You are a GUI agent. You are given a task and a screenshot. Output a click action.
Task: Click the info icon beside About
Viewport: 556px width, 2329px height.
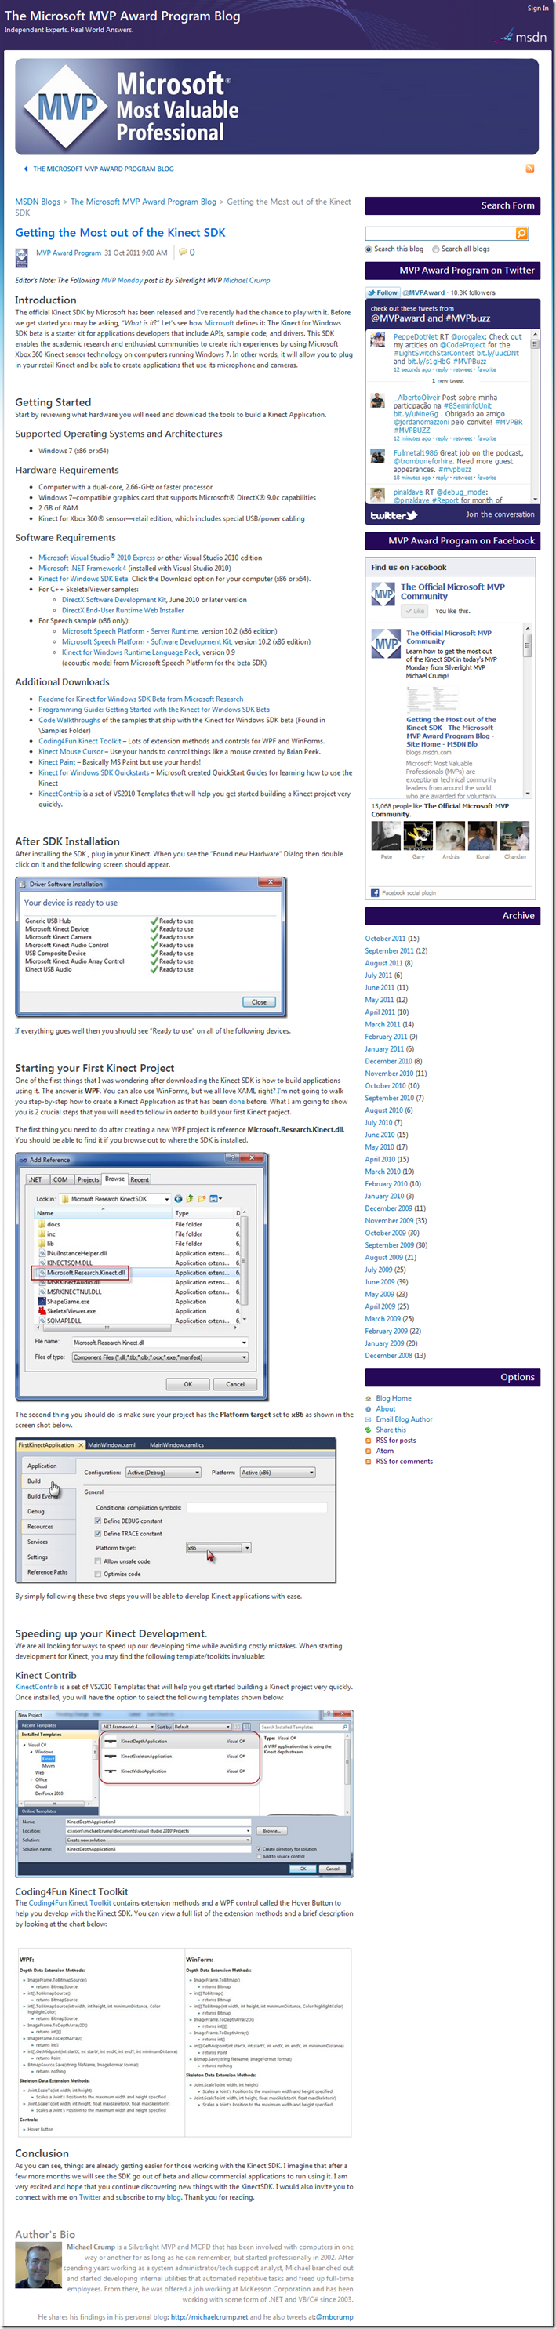pyautogui.click(x=368, y=1408)
